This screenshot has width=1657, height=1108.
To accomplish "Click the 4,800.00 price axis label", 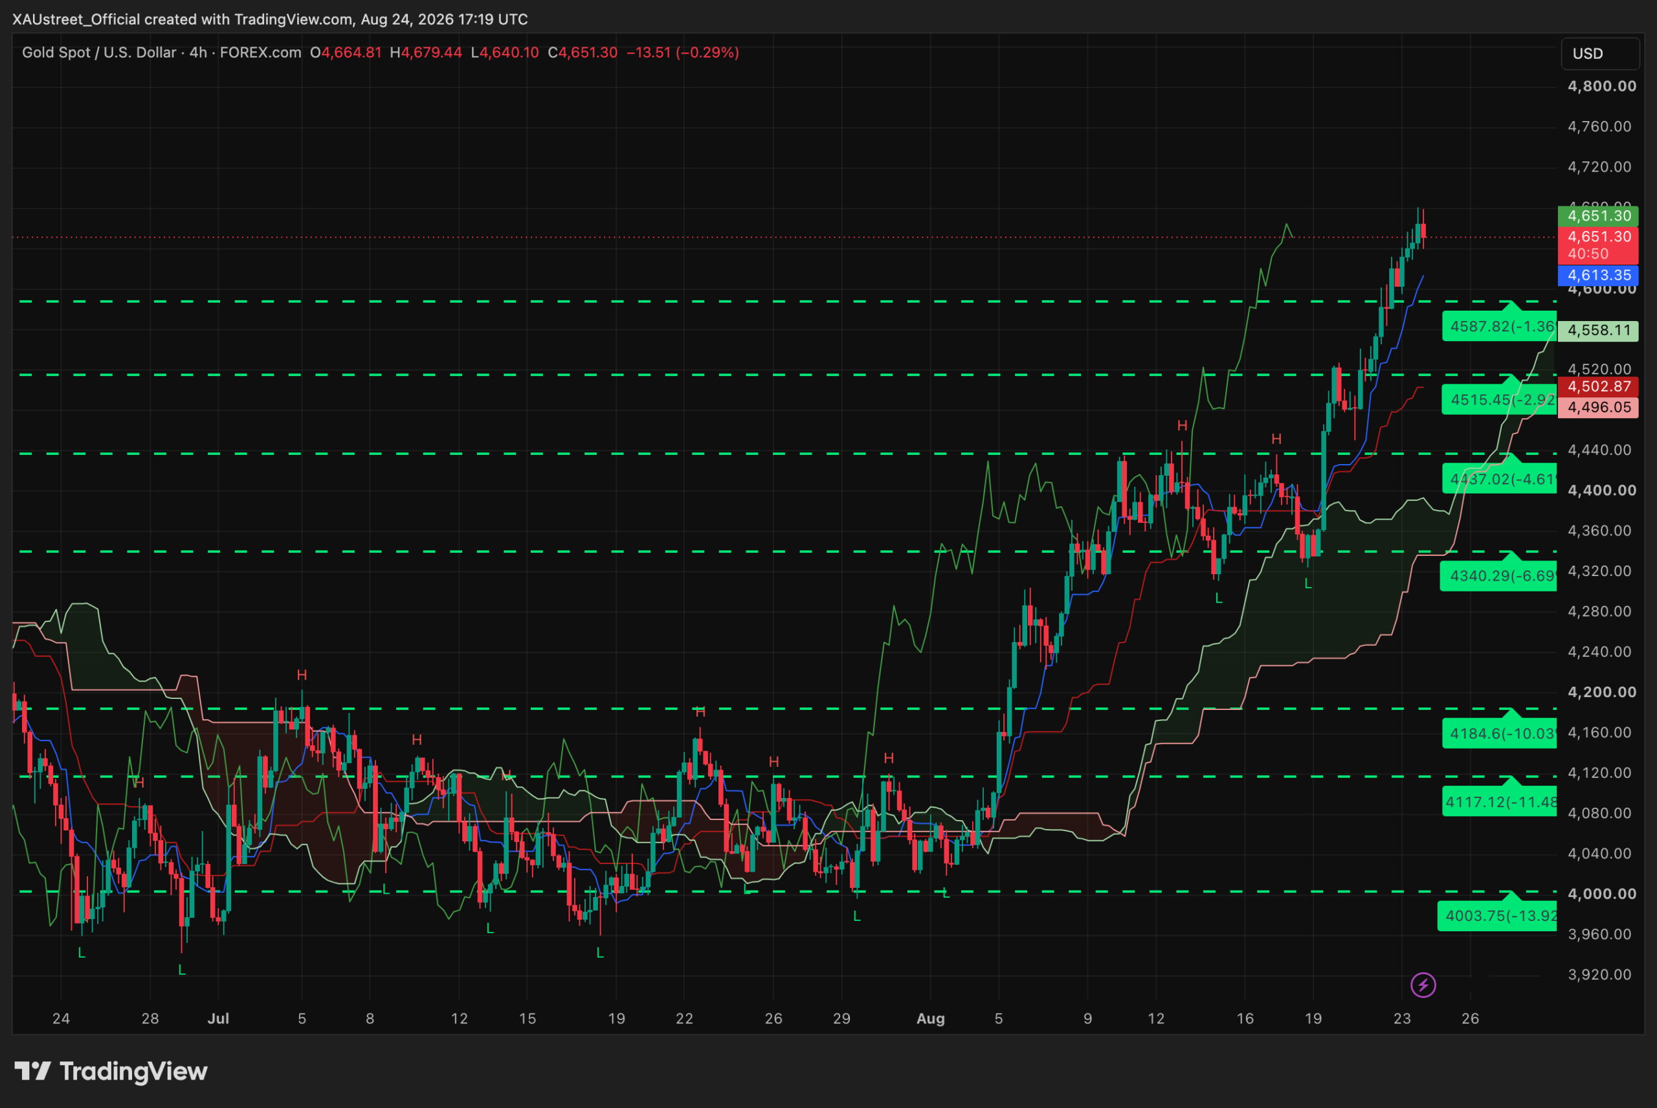I will click(x=1602, y=86).
